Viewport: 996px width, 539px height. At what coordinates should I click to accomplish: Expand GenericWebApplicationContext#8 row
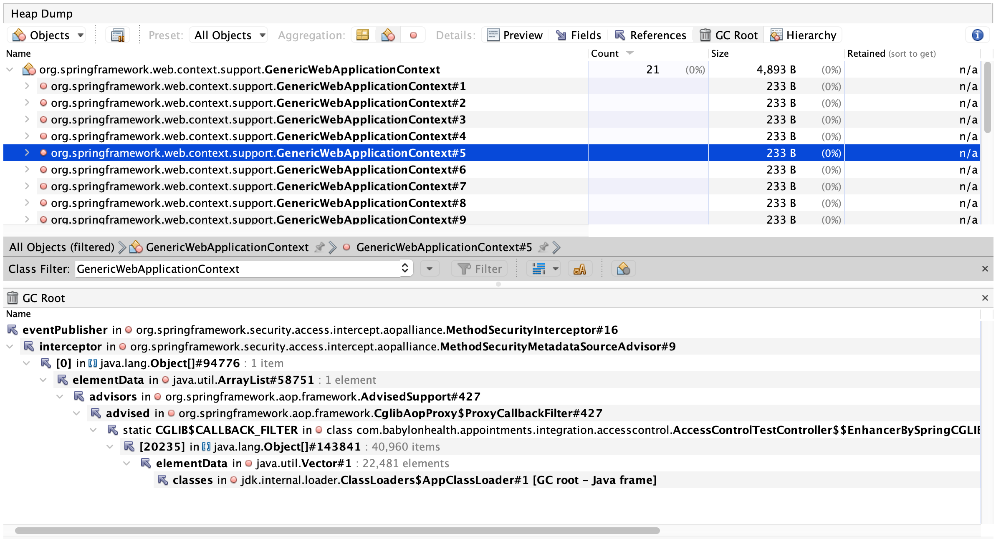27,203
